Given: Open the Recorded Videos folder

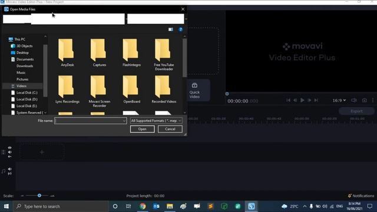Looking at the screenshot, I should pyautogui.click(x=164, y=90).
